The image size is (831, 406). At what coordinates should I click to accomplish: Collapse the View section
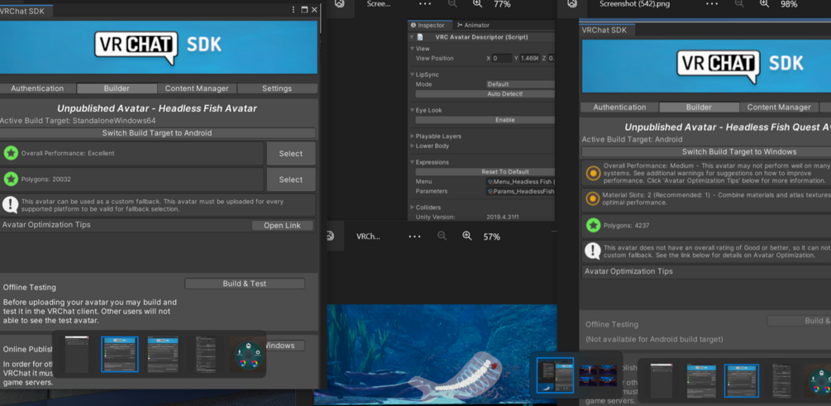pos(412,49)
